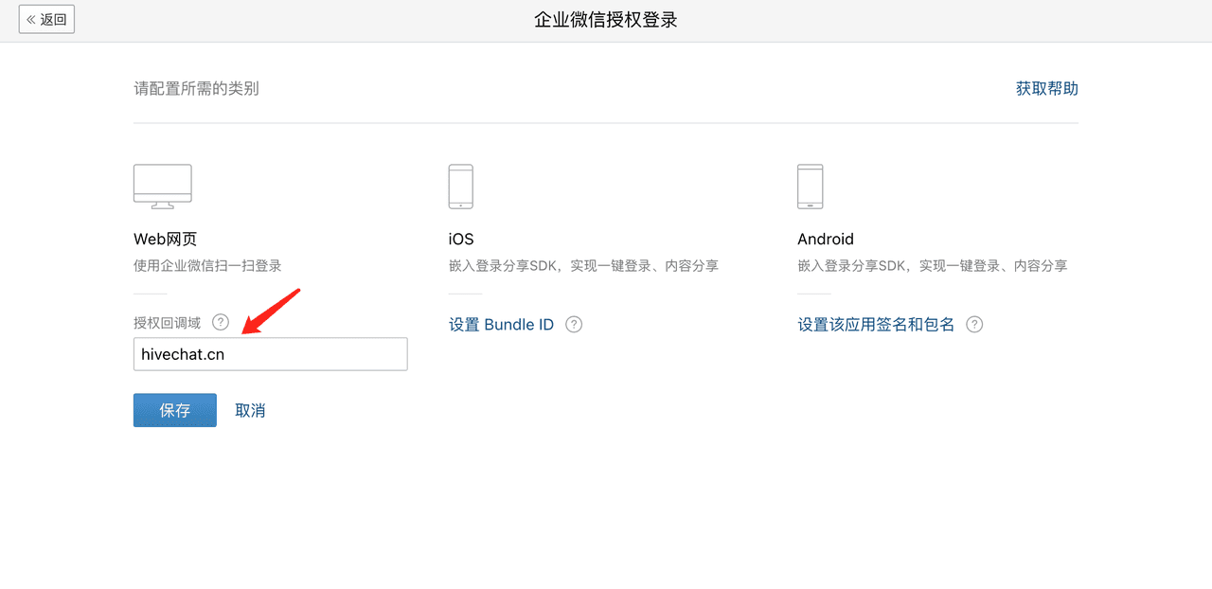Click the Android phone icon
The image size is (1212, 589).
point(811,187)
